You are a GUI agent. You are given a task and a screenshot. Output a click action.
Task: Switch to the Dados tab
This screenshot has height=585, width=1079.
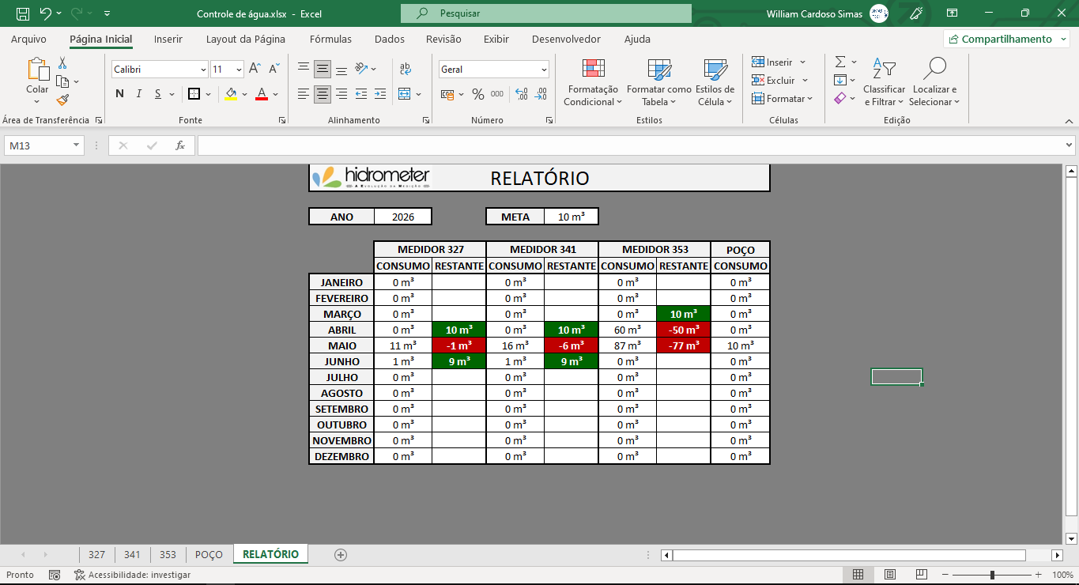coord(390,39)
